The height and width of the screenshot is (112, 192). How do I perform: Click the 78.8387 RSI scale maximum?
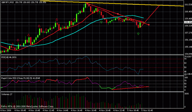click(x=188, y=56)
